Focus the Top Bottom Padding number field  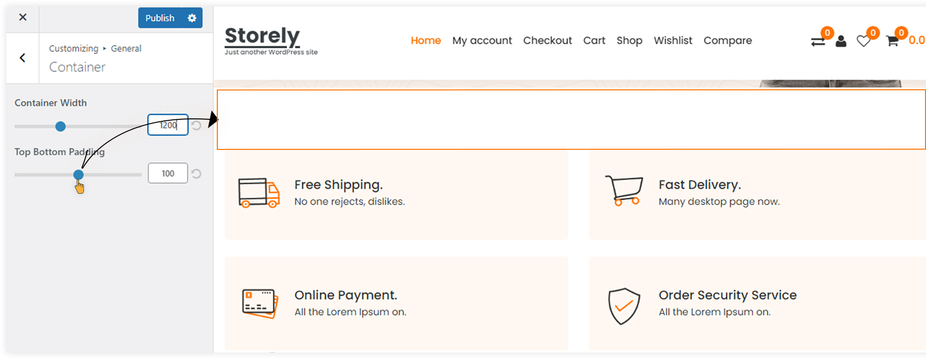168,173
